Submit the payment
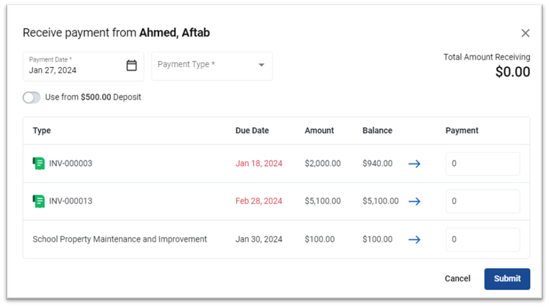The image size is (549, 307). point(507,278)
